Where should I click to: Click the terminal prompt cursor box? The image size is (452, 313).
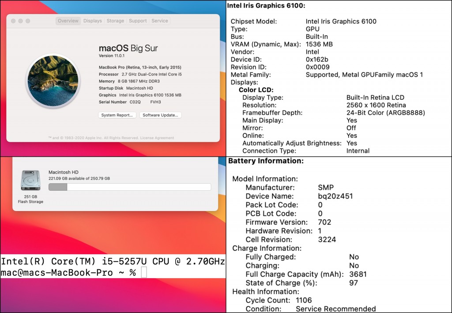pos(143,272)
